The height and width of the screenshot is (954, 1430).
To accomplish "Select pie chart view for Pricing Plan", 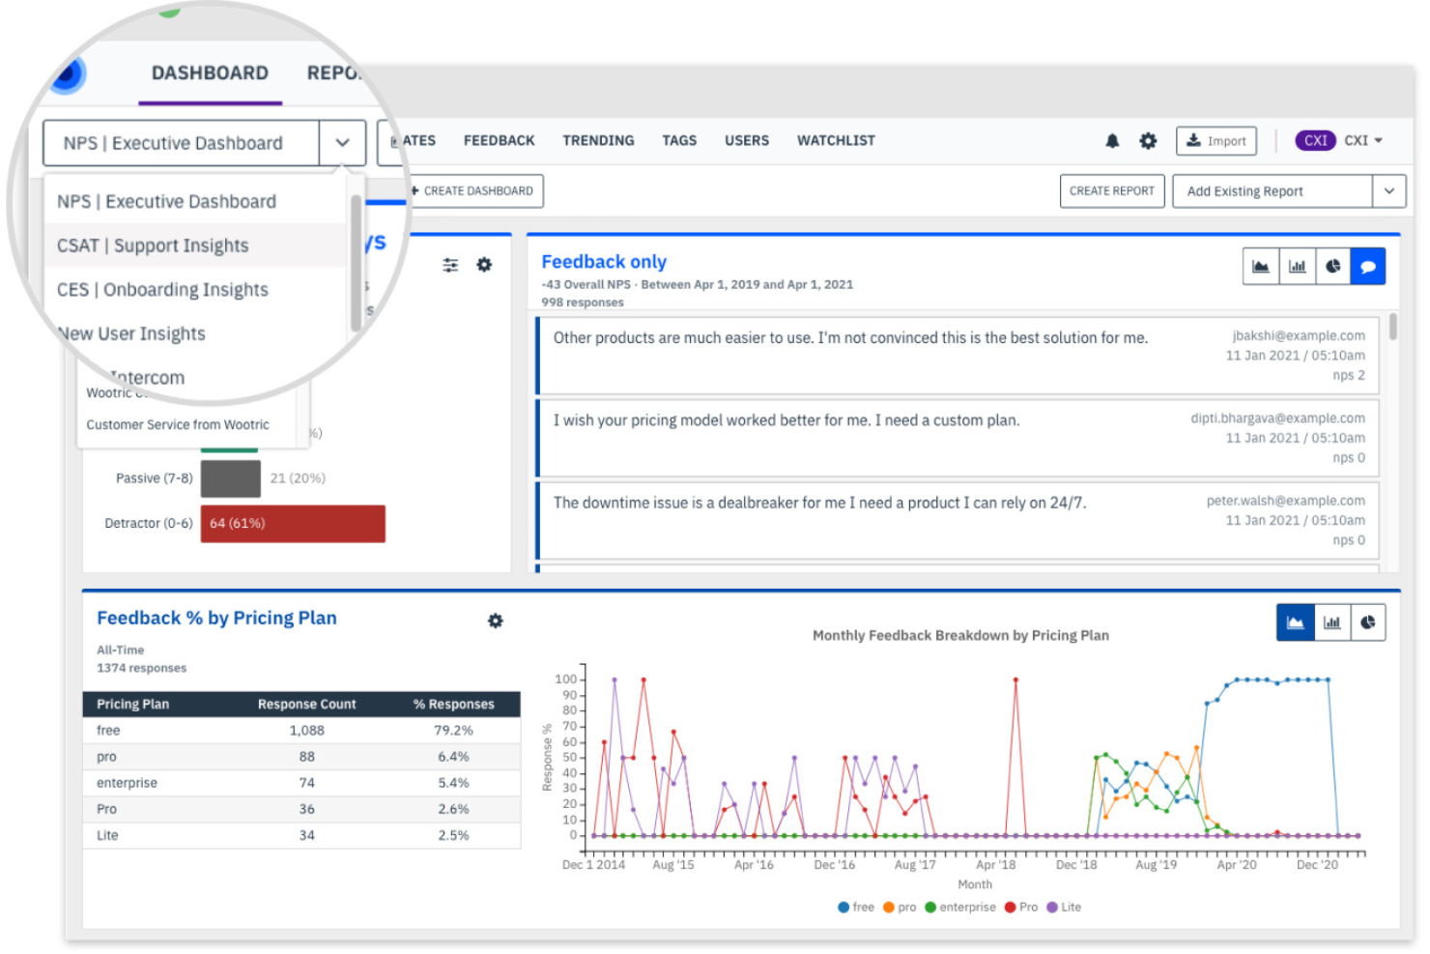I will pyautogui.click(x=1368, y=622).
